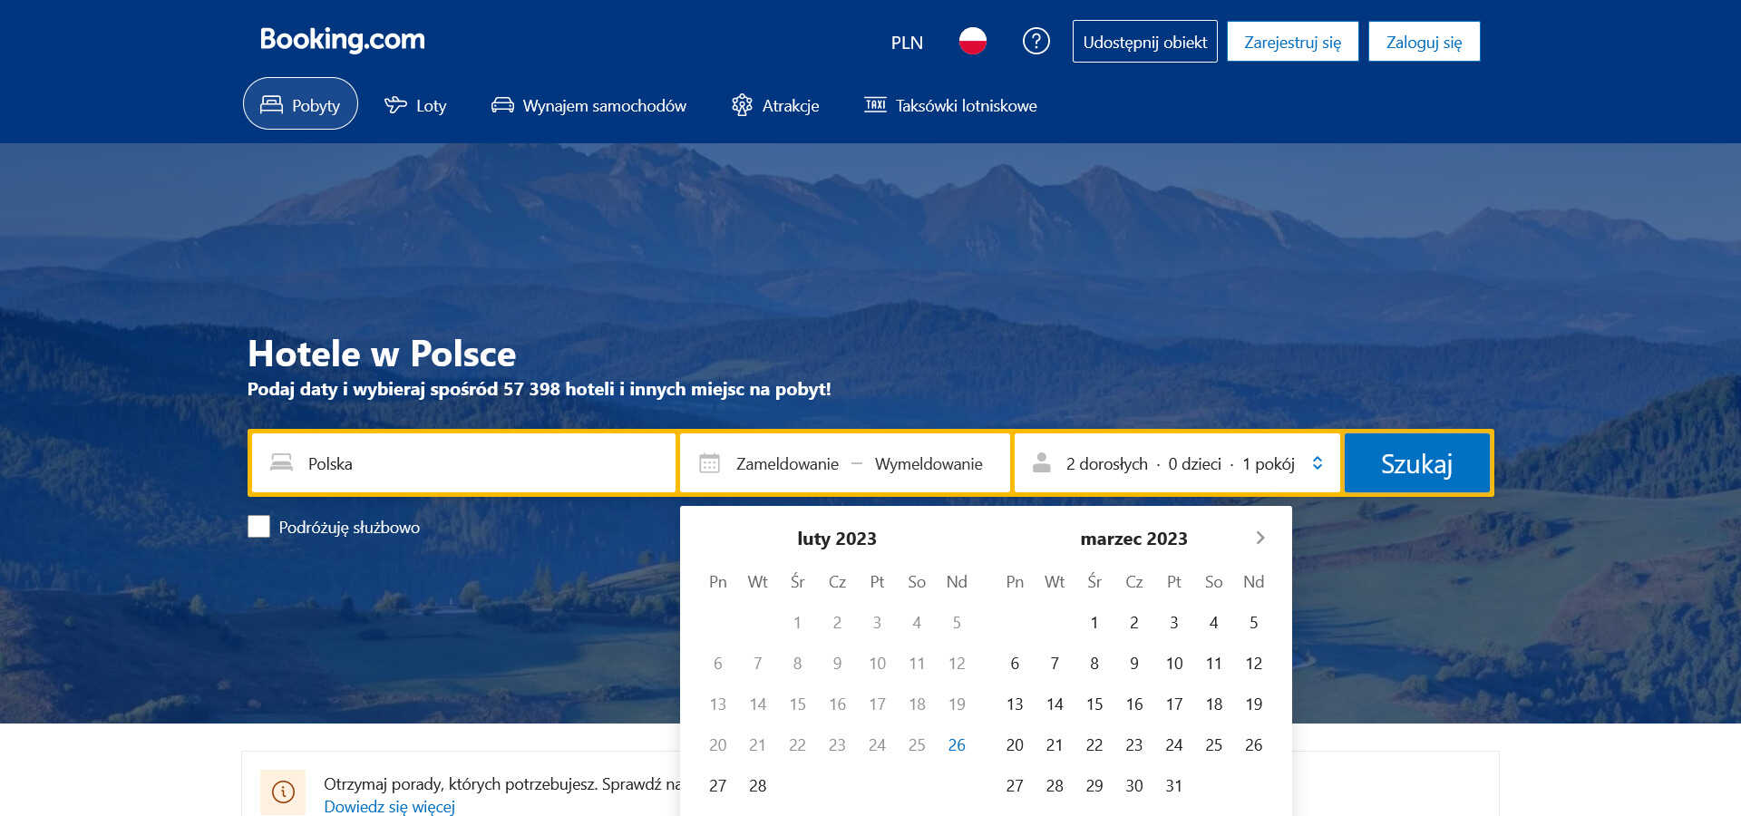Click the info icon in the tips banner

pos(283,792)
